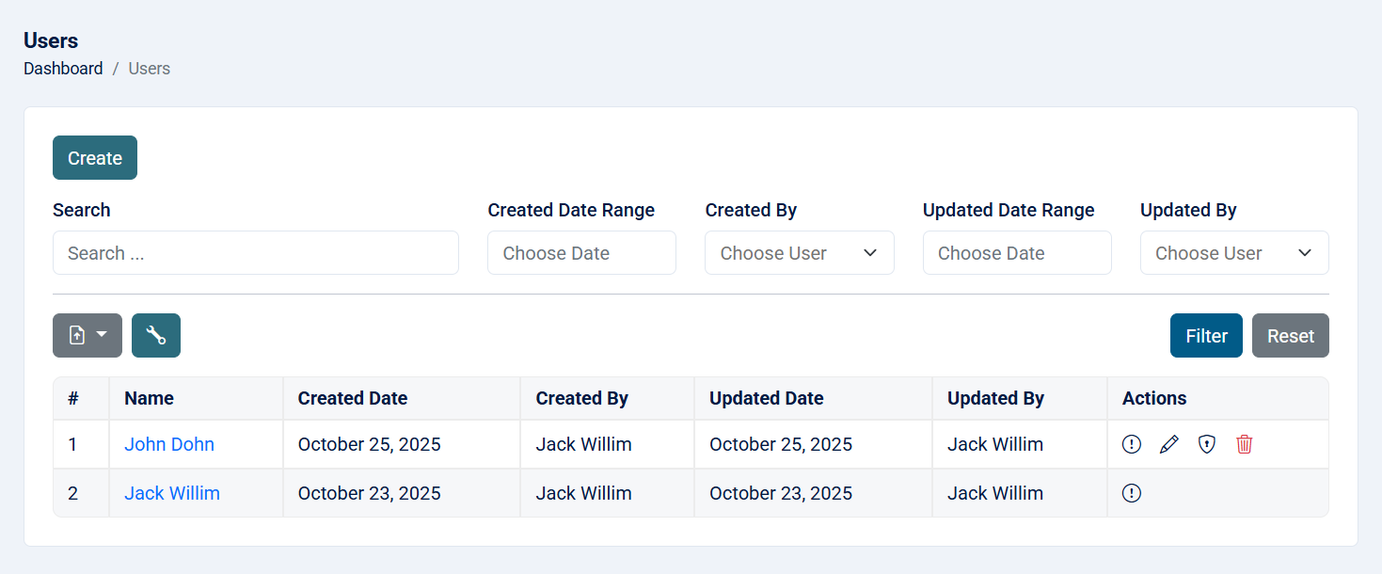Click the shield permissions icon for John Dohn

(x=1207, y=444)
